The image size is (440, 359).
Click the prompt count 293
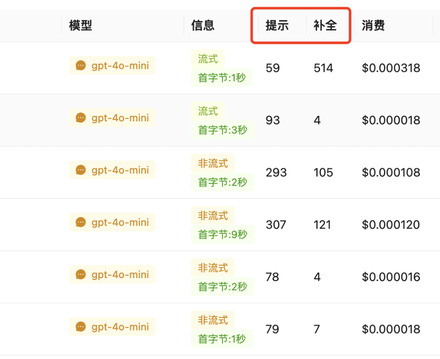pos(276,173)
